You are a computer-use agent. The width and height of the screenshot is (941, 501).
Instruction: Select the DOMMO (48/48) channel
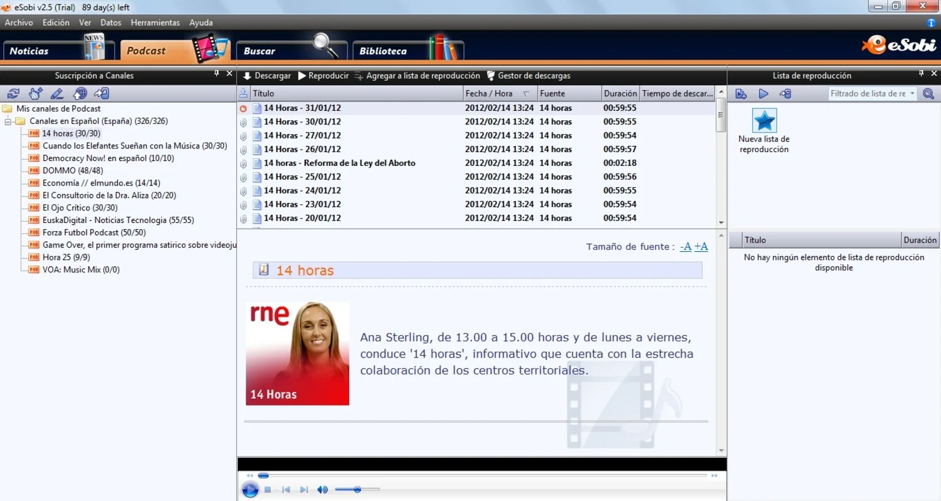73,170
